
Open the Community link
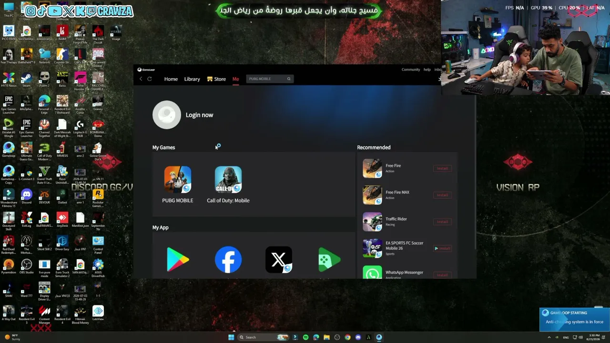click(411, 70)
